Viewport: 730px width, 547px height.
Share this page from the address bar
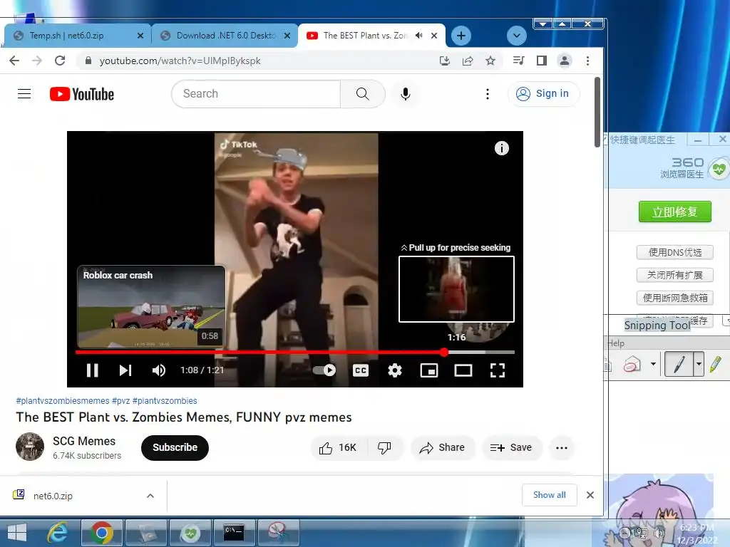[x=468, y=61]
